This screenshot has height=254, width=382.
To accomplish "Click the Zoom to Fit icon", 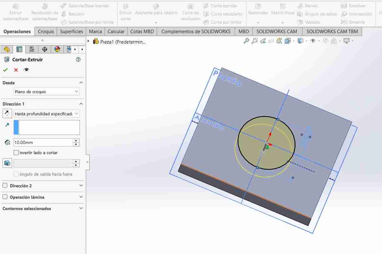I will 246,41.
